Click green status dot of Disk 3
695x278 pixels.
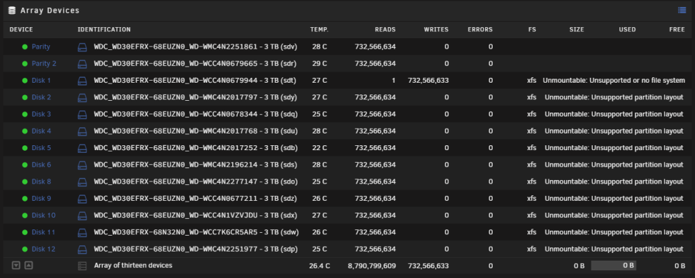25,115
